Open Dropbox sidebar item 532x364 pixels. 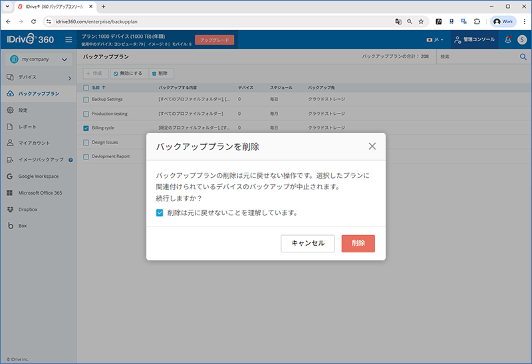[28, 209]
